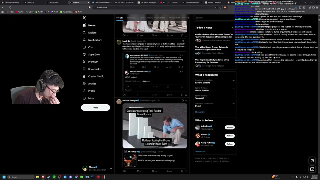
Task: Open Kick Dashboard bookmark
Action: (66, 12)
